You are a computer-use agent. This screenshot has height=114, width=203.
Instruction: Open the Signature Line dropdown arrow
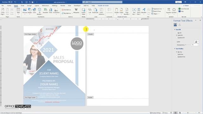[163, 9]
